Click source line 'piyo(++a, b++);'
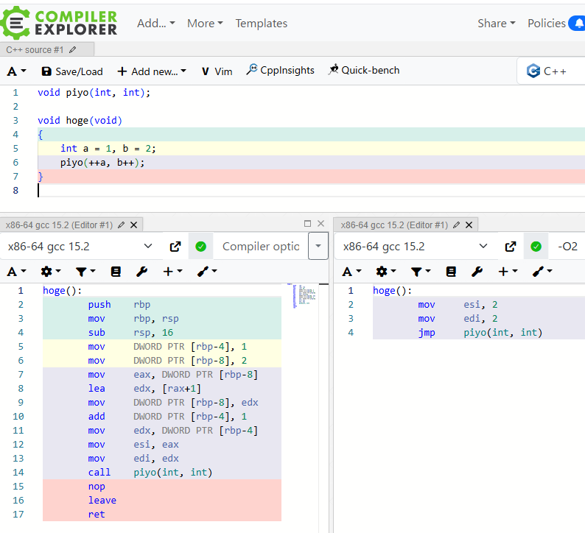The image size is (585, 533). [x=102, y=163]
